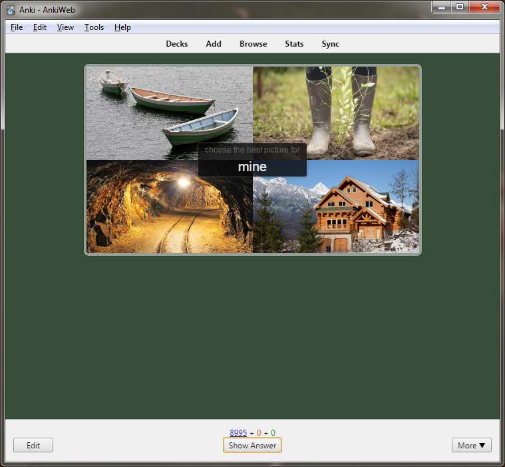The image size is (505, 467).
Task: Minimize the Anki window
Action: 442,7
